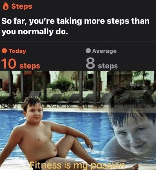Tap the Average label
This screenshot has height=170, width=156.
click(x=104, y=51)
